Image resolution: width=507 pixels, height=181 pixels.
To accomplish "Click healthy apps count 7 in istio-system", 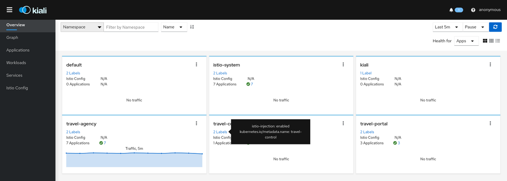I will point(252,84).
